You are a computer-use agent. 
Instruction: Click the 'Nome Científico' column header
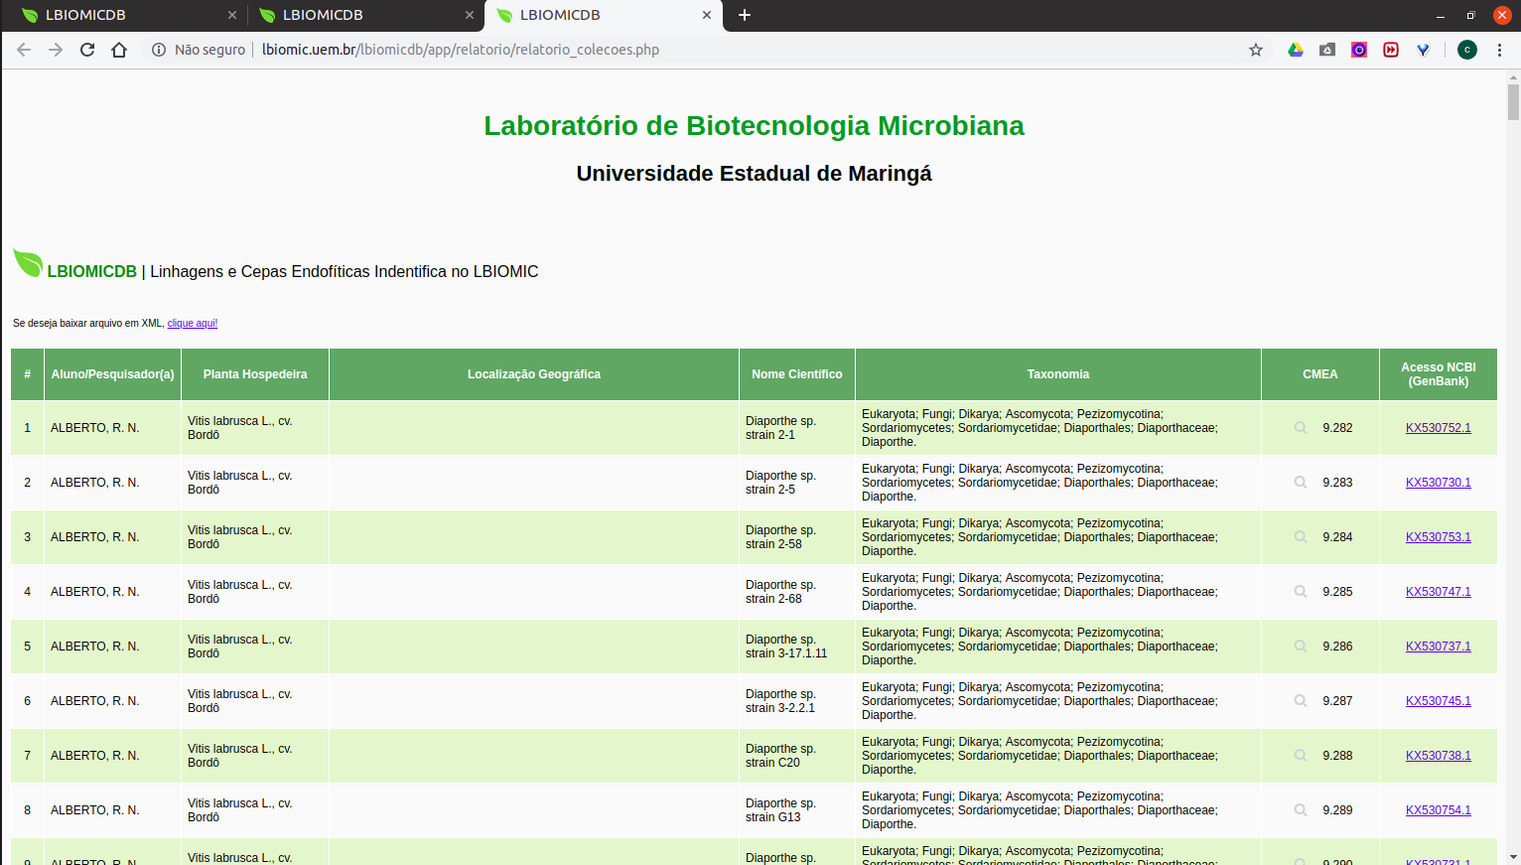797,374
